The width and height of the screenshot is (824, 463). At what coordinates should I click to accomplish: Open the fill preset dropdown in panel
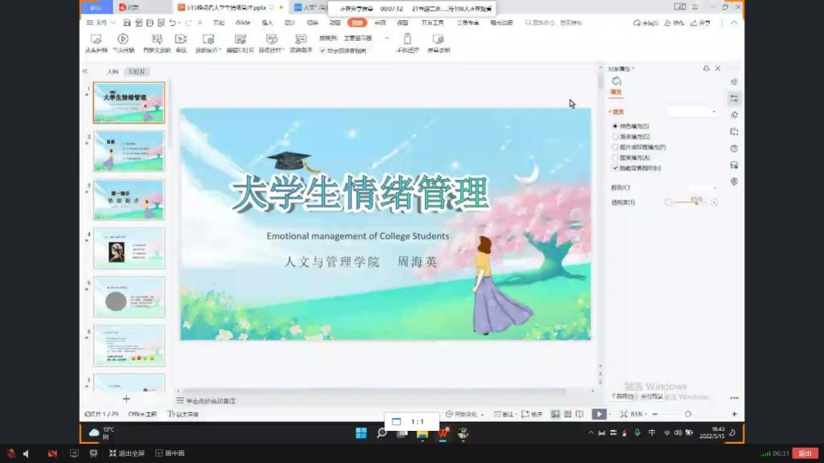pos(692,112)
